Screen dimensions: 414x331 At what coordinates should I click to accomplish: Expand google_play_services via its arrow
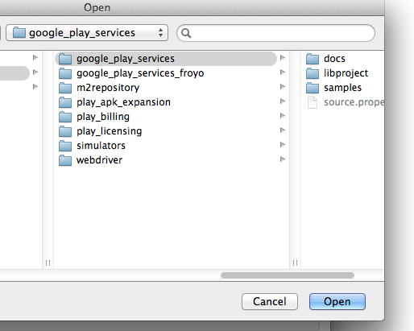coord(283,58)
